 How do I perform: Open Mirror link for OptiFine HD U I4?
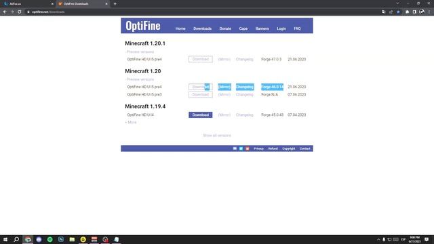(224, 115)
